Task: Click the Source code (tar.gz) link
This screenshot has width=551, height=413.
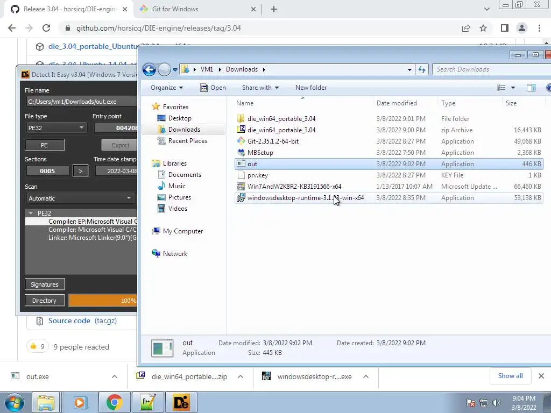Action: pyautogui.click(x=82, y=321)
